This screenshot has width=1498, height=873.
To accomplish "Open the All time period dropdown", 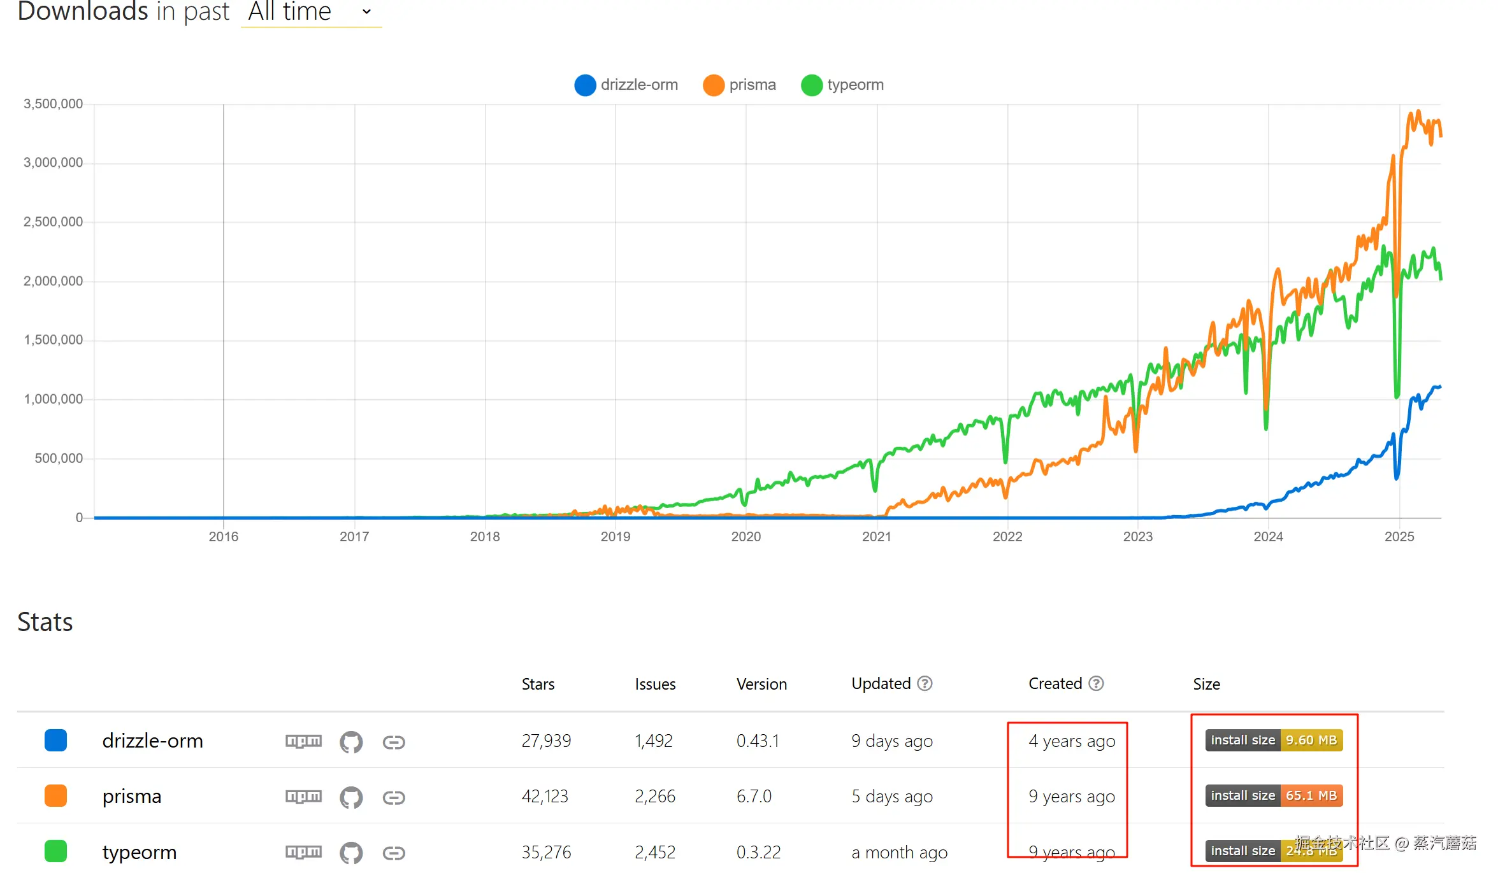I will click(310, 11).
